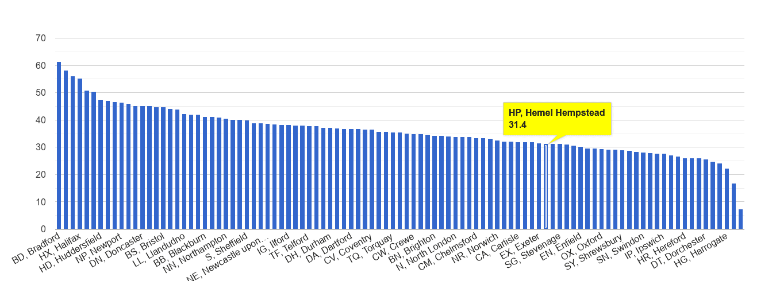Click the y-axis value 40
Viewport: 776px width, 281px height.
[x=41, y=120]
